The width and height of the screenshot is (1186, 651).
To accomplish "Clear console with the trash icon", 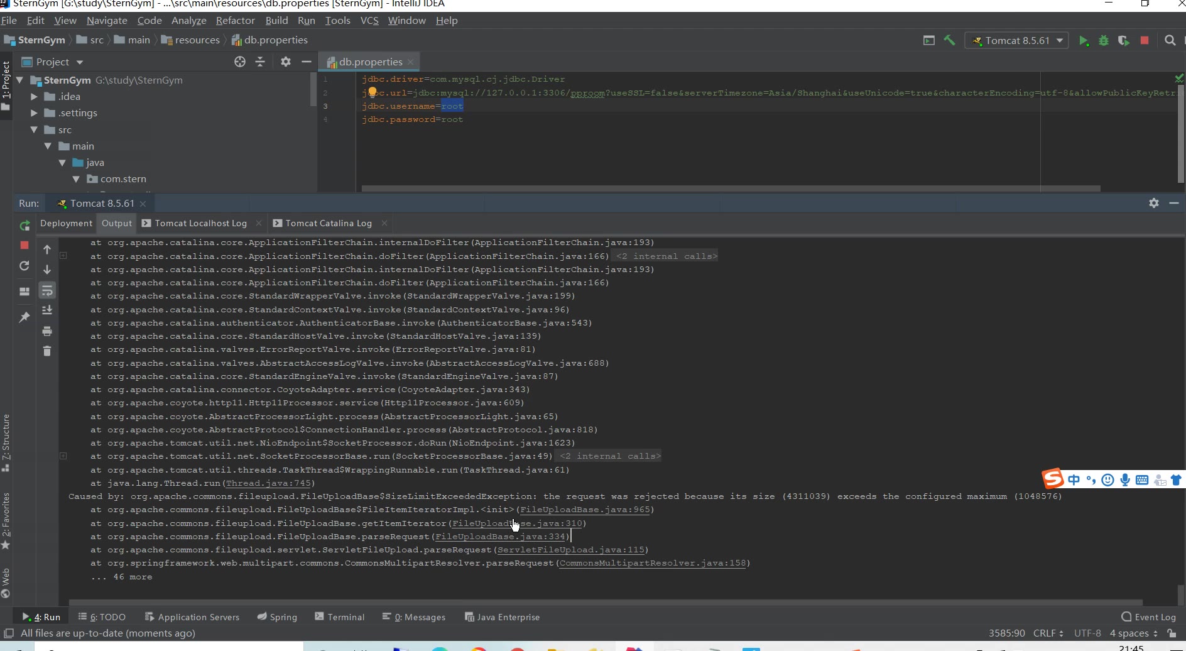I will point(47,351).
